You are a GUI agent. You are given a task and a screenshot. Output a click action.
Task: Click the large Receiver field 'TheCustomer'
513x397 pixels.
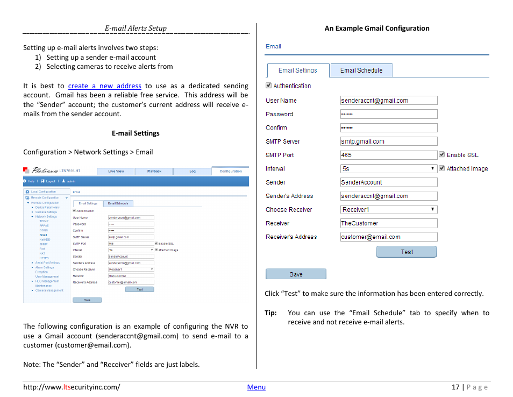pos(389,223)
